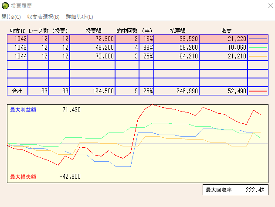Click total 収支 52,490
This screenshot has width=275, height=207.
pos(224,91)
